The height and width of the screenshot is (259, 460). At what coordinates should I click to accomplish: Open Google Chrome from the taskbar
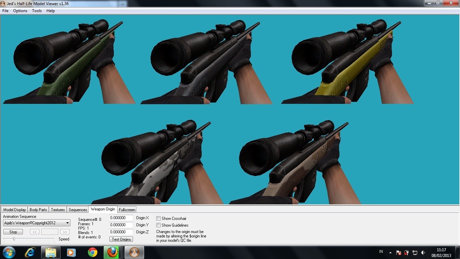pyautogui.click(x=92, y=252)
